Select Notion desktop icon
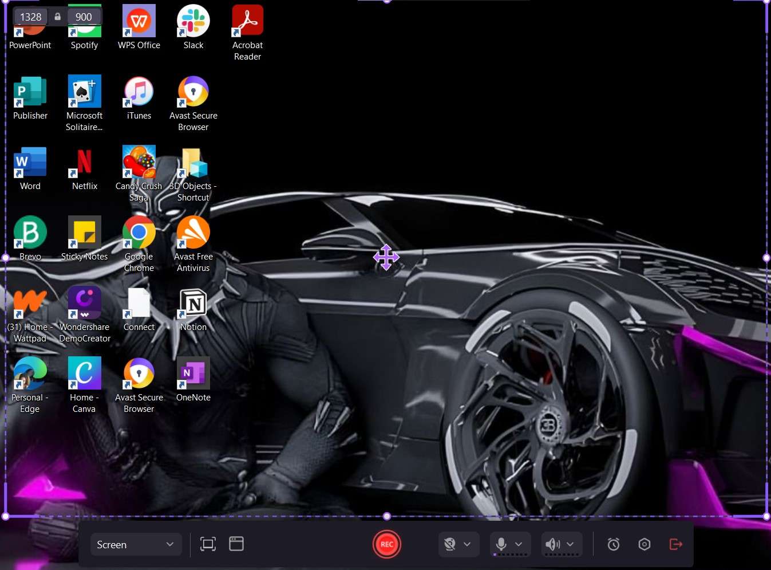This screenshot has width=771, height=570. pos(193,309)
